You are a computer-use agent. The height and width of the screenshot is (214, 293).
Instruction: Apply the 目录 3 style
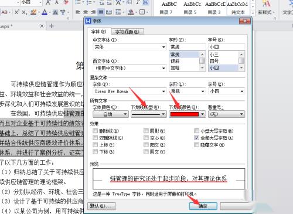tap(214, 8)
